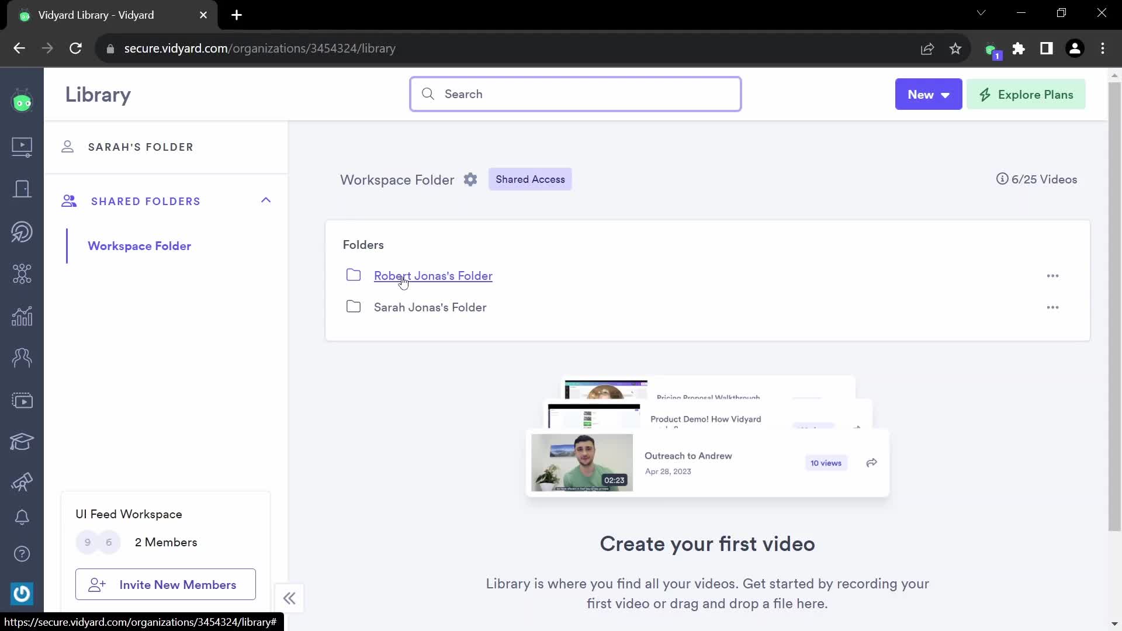Open the tab search dropdown arrow

pos(981,13)
